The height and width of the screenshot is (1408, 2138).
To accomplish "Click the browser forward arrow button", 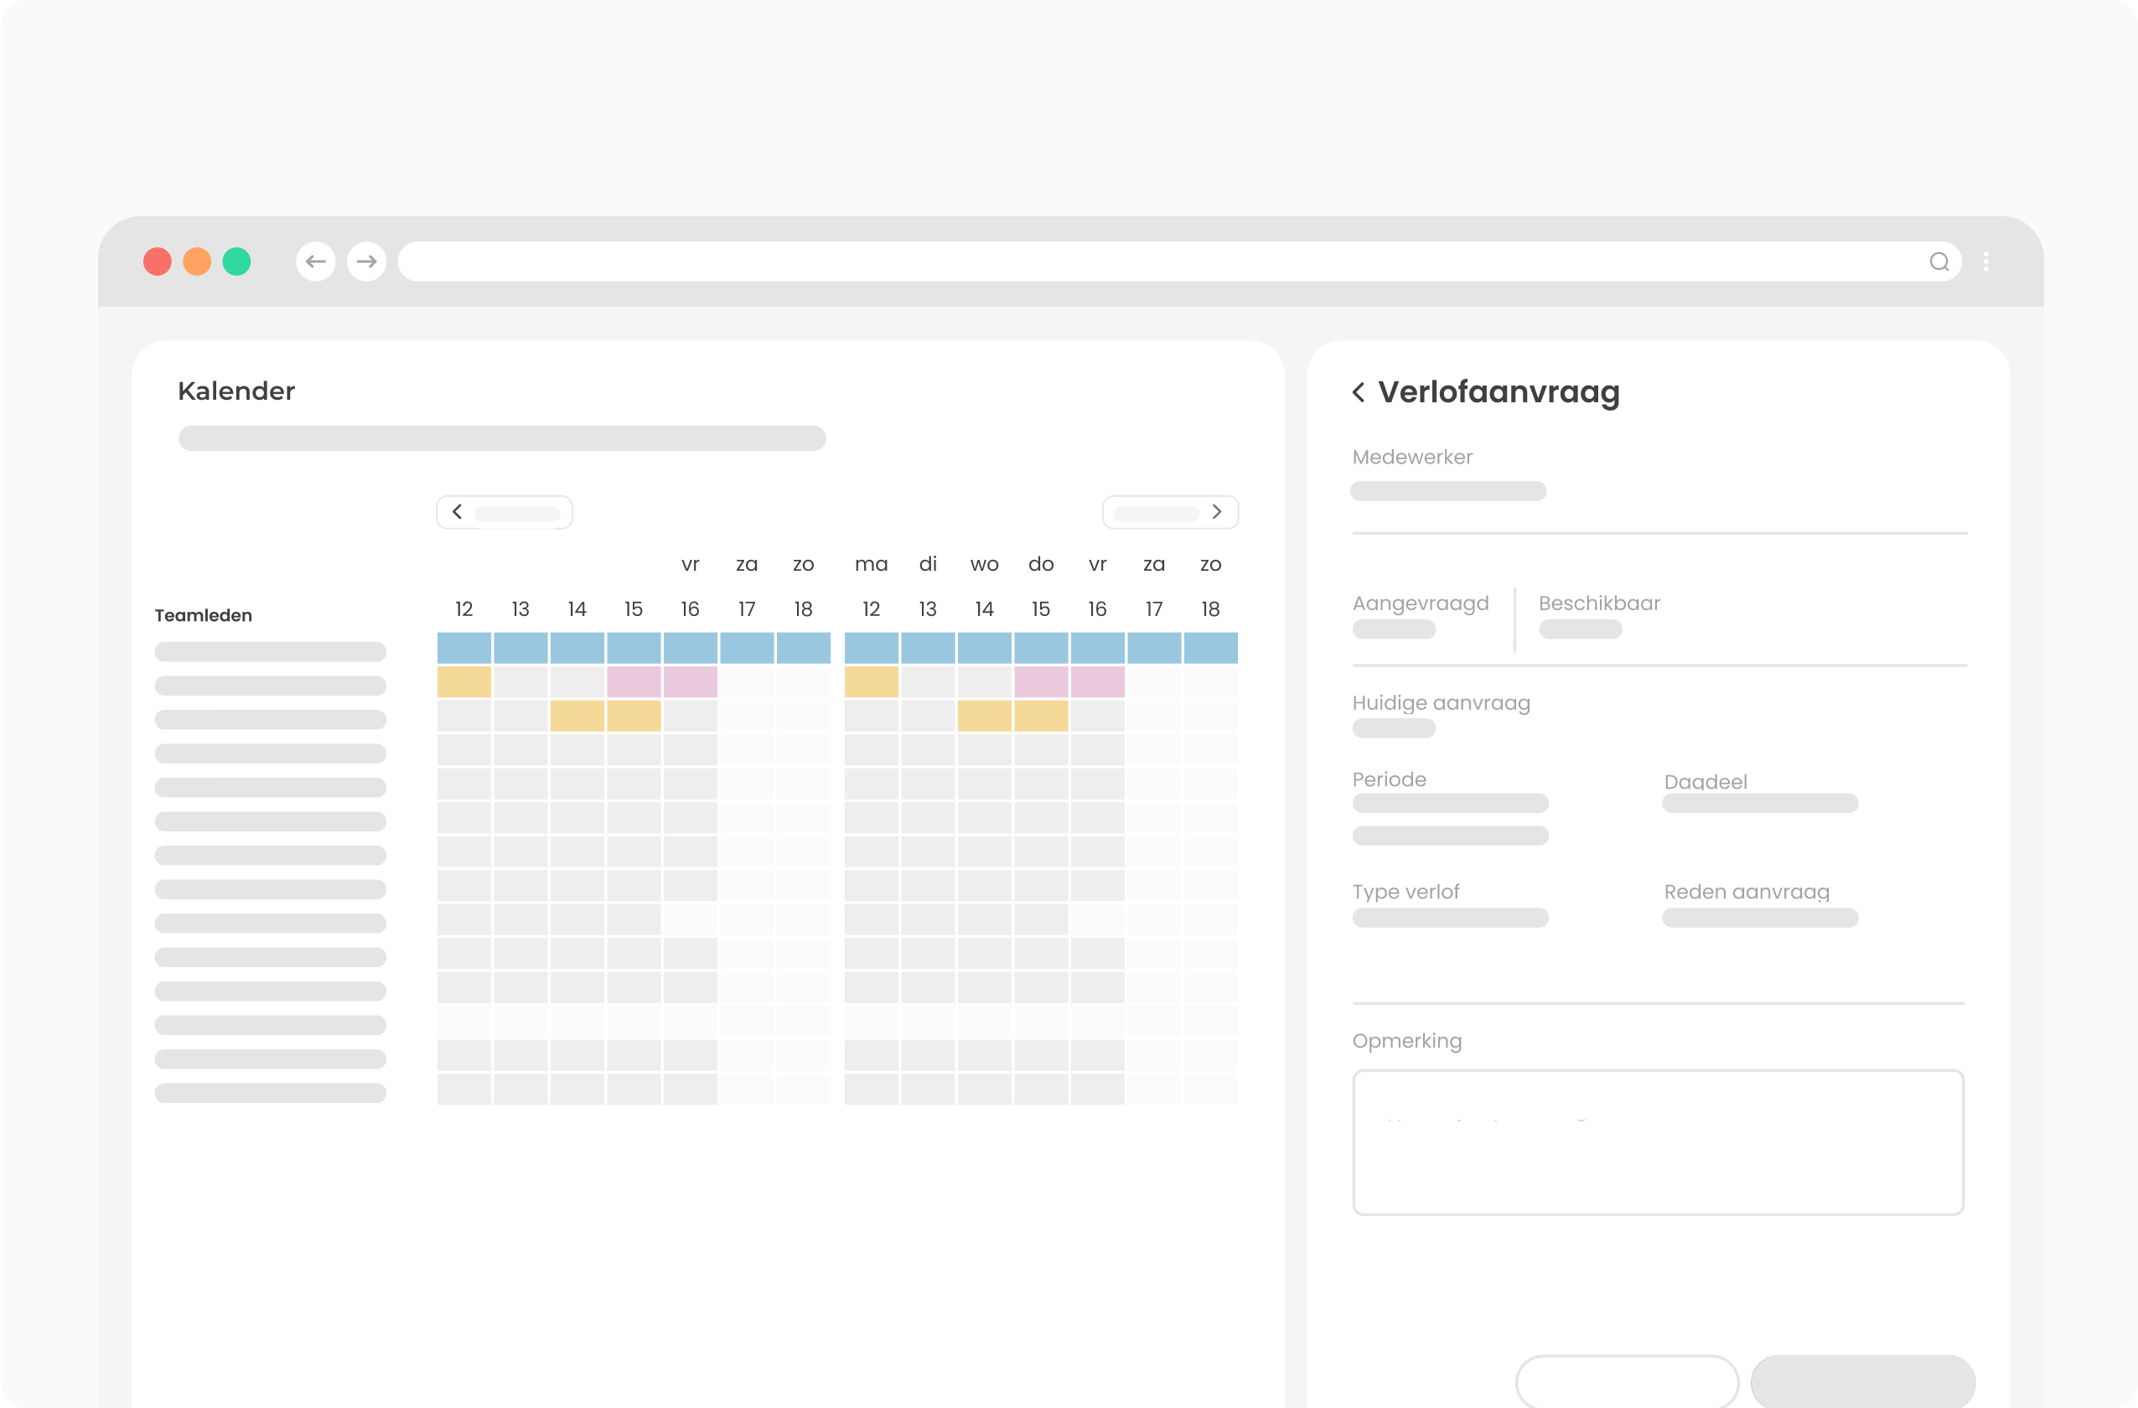I will 366,261.
